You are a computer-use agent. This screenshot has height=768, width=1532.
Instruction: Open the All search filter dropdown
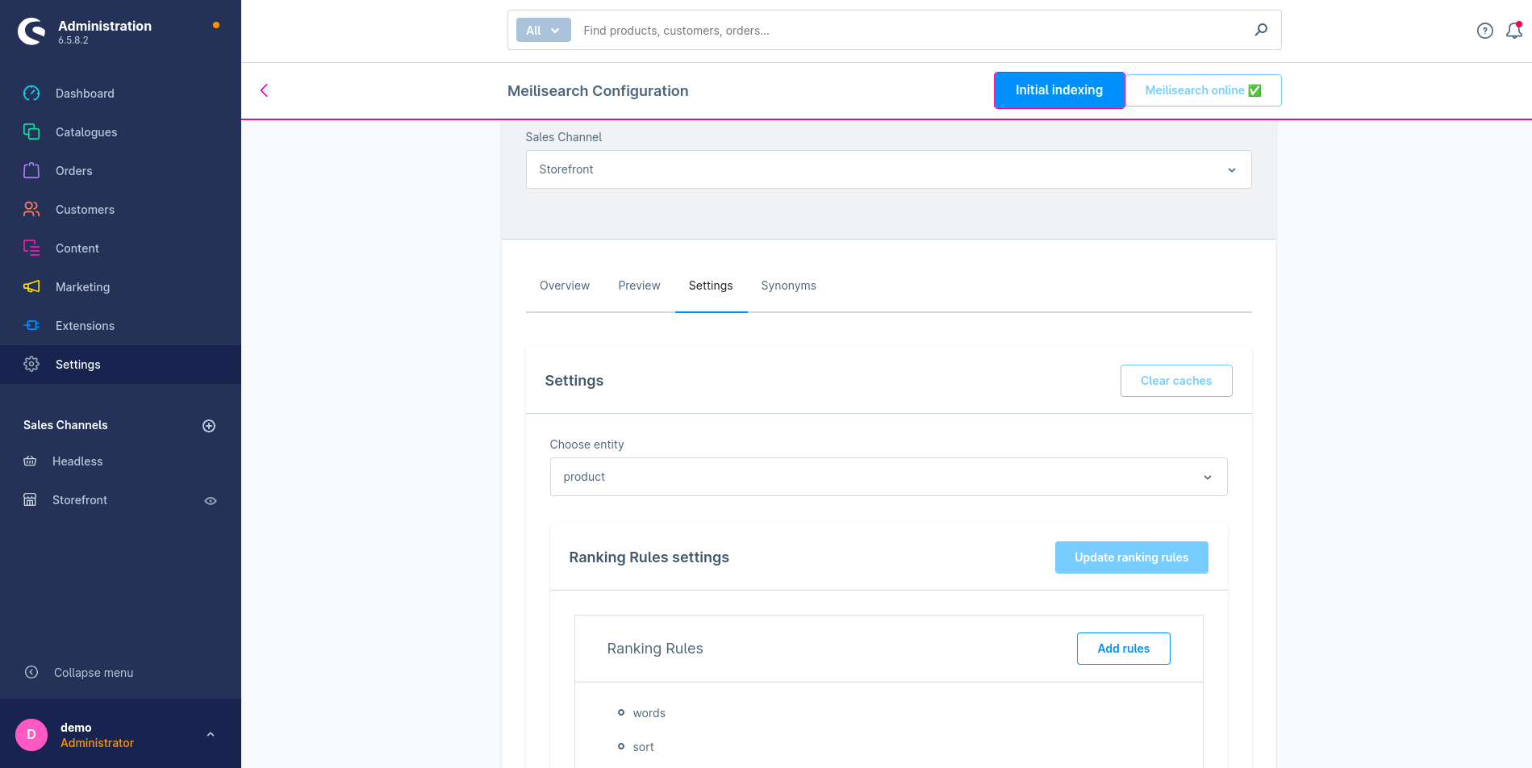click(x=544, y=31)
